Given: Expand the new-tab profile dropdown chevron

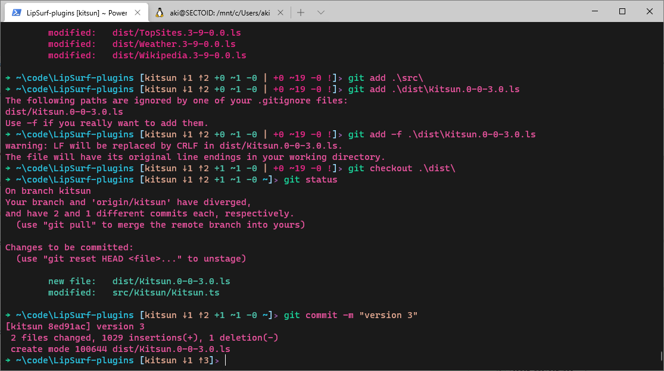Looking at the screenshot, I should click(x=321, y=12).
